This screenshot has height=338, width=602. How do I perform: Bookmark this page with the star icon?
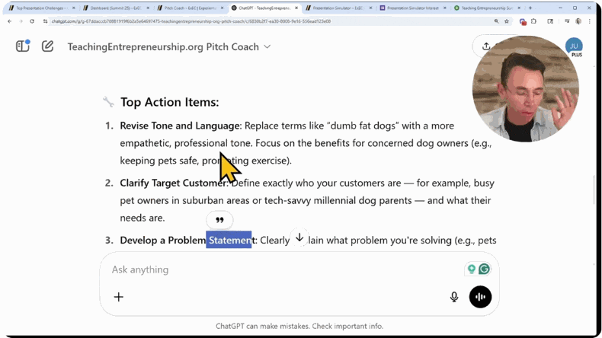click(507, 21)
